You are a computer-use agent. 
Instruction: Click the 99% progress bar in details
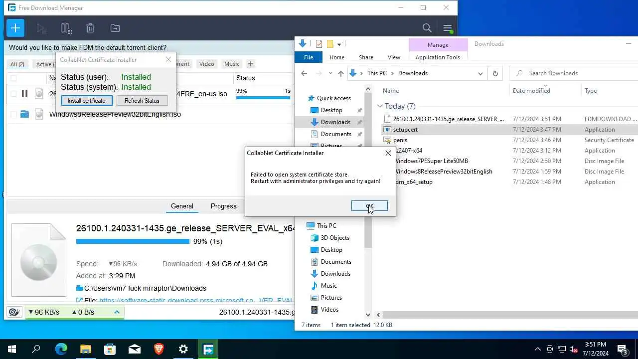133,241
